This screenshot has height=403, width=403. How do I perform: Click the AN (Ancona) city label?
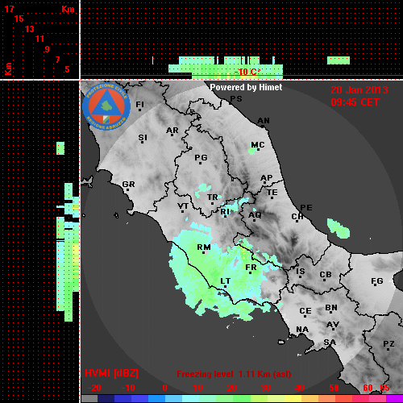[x=264, y=121]
